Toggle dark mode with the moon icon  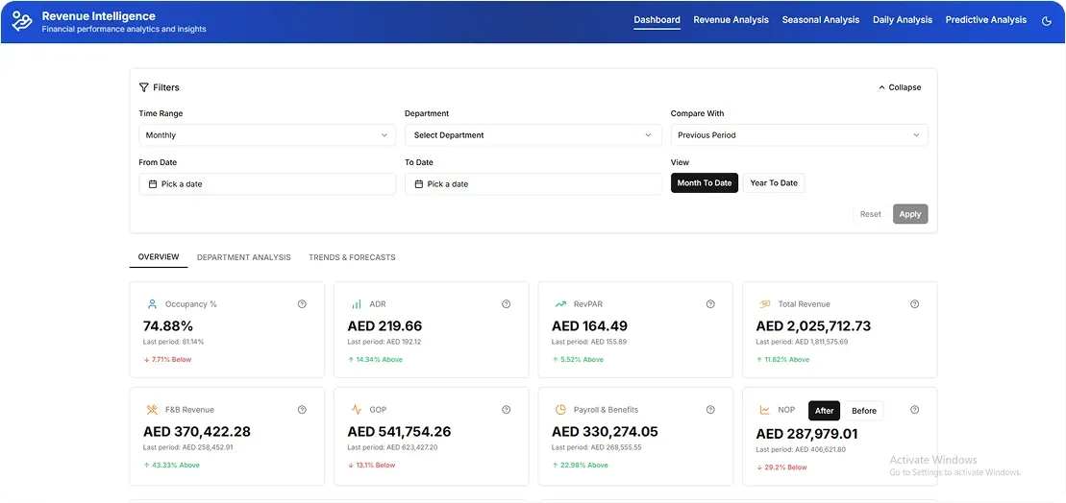click(1046, 20)
